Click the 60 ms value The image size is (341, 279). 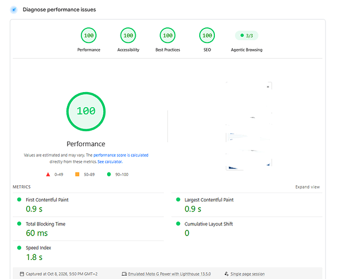(x=37, y=233)
